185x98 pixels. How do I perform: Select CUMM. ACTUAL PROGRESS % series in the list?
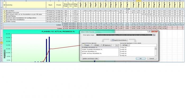pos(100,54)
